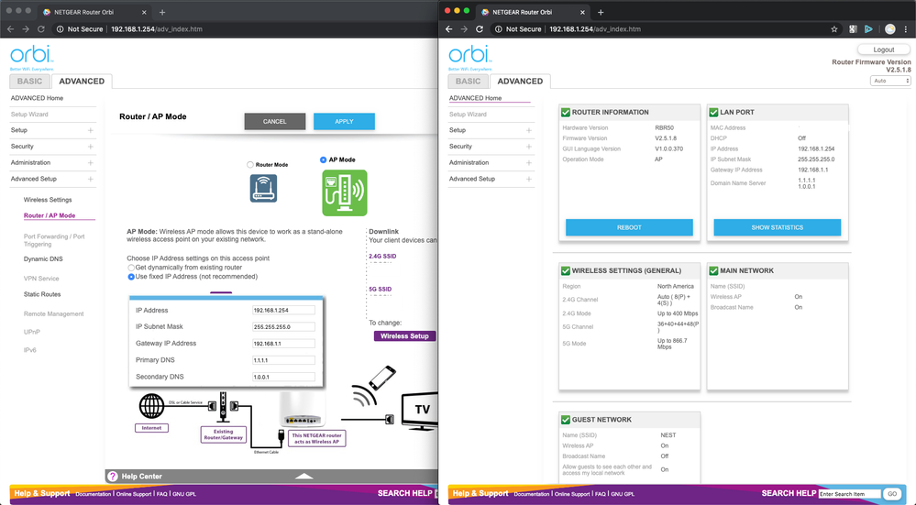This screenshot has height=505, width=916.
Task: Click the SHOW STATISTICS button
Action: (x=778, y=227)
